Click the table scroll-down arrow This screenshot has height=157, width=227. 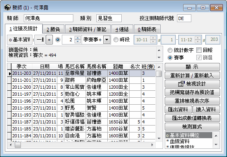[x=159, y=139]
